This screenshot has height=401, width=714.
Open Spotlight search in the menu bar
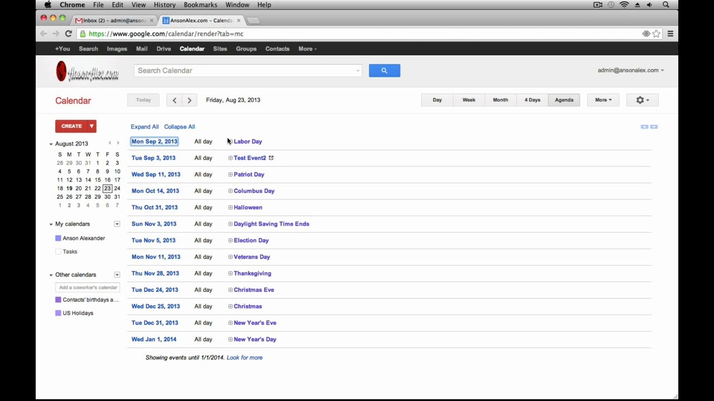[x=665, y=5]
